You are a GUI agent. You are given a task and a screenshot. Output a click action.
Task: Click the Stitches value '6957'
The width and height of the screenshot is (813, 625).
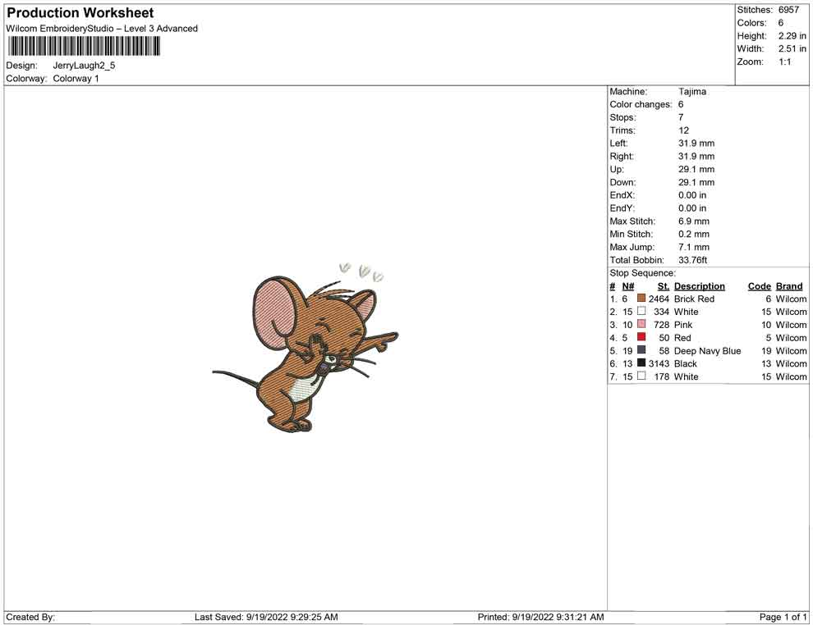788,10
